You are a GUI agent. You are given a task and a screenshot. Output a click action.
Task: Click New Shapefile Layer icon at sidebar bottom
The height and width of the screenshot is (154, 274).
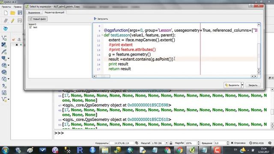coord(4,99)
